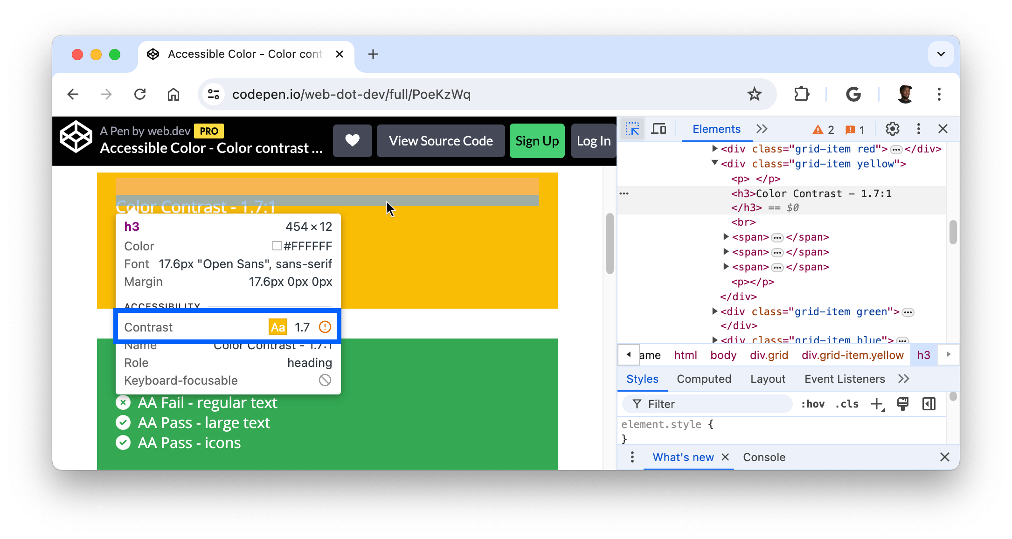This screenshot has height=539, width=1012.
Task: Switch to the Computed tab
Action: 704,379
